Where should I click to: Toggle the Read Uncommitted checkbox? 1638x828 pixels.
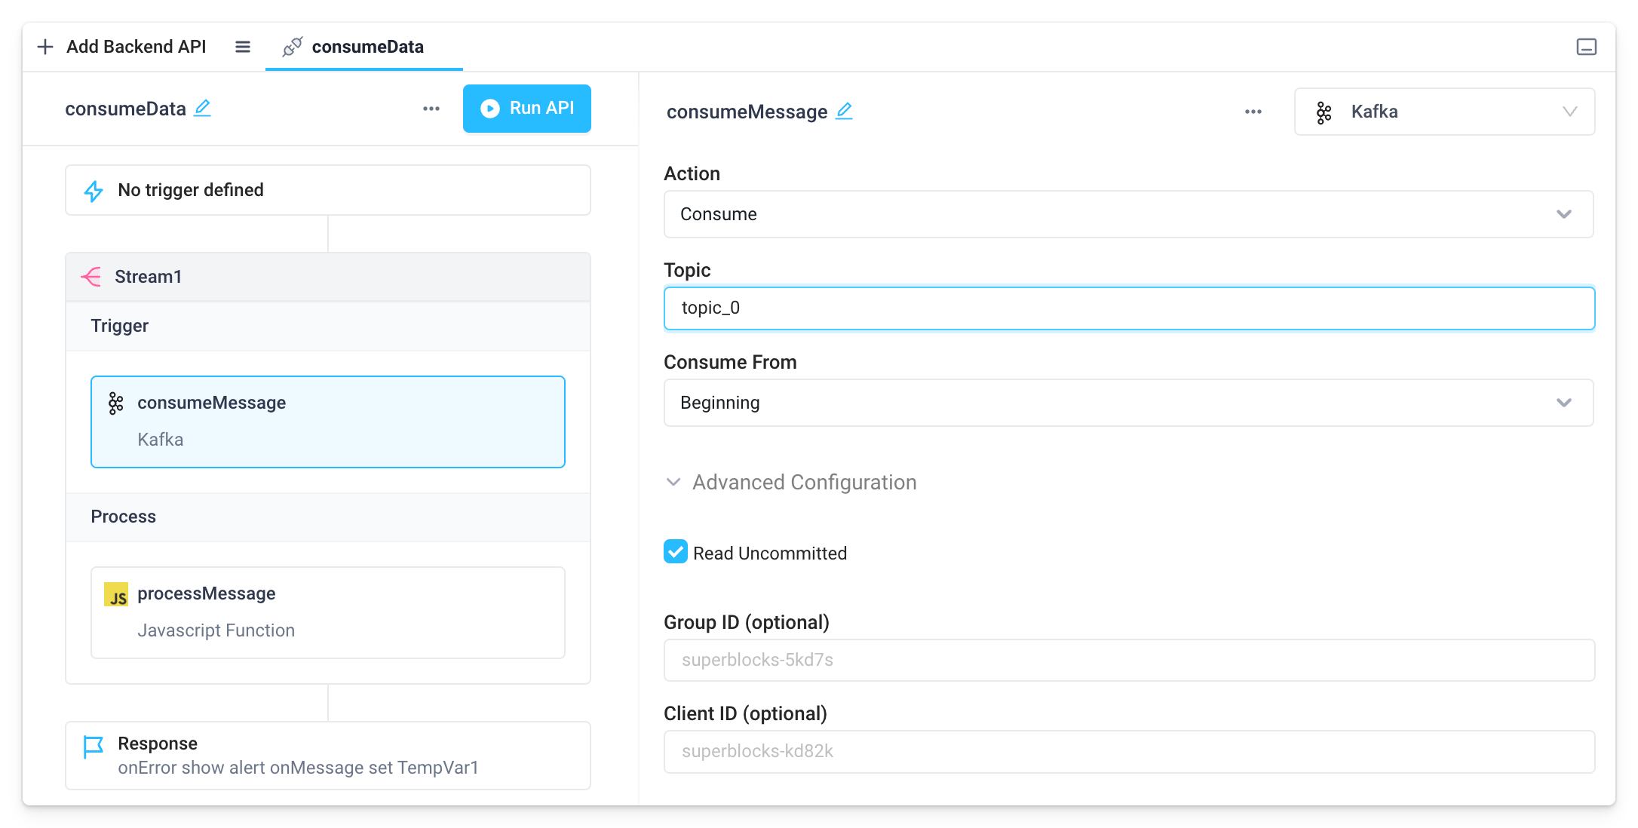[x=676, y=554]
